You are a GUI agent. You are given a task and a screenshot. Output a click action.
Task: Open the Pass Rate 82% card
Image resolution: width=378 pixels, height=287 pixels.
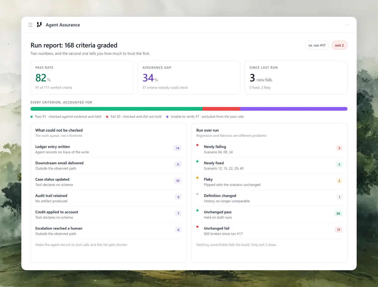coord(82,78)
